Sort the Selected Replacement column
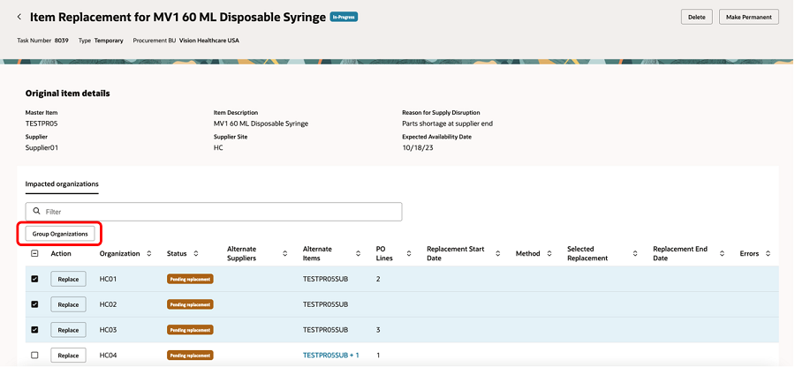 635,254
